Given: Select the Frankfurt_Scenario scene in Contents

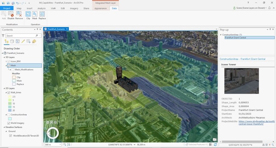Looking at the screenshot, I should pyautogui.click(x=16, y=53).
